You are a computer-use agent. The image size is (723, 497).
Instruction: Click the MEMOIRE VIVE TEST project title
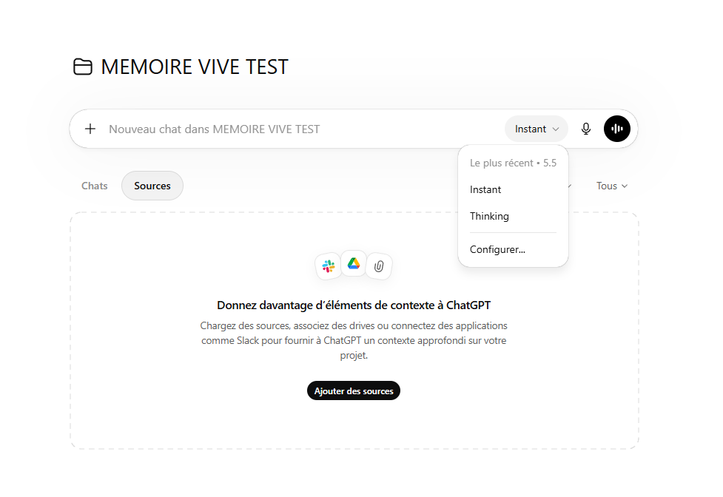[195, 67]
